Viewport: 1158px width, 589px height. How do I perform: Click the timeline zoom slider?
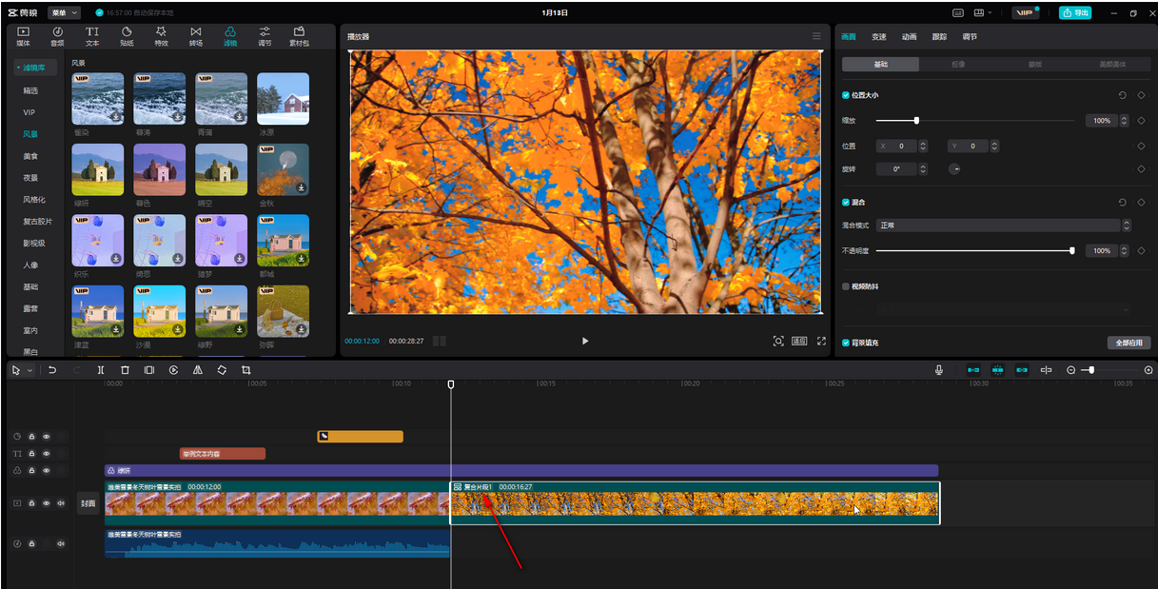point(1109,370)
